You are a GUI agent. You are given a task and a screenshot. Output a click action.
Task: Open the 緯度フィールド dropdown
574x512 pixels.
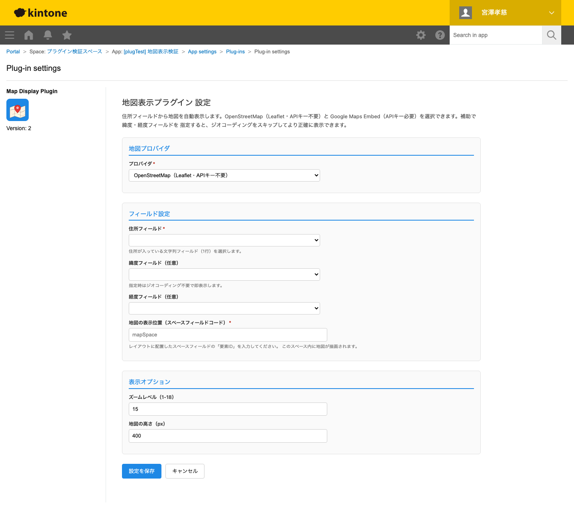point(224,275)
